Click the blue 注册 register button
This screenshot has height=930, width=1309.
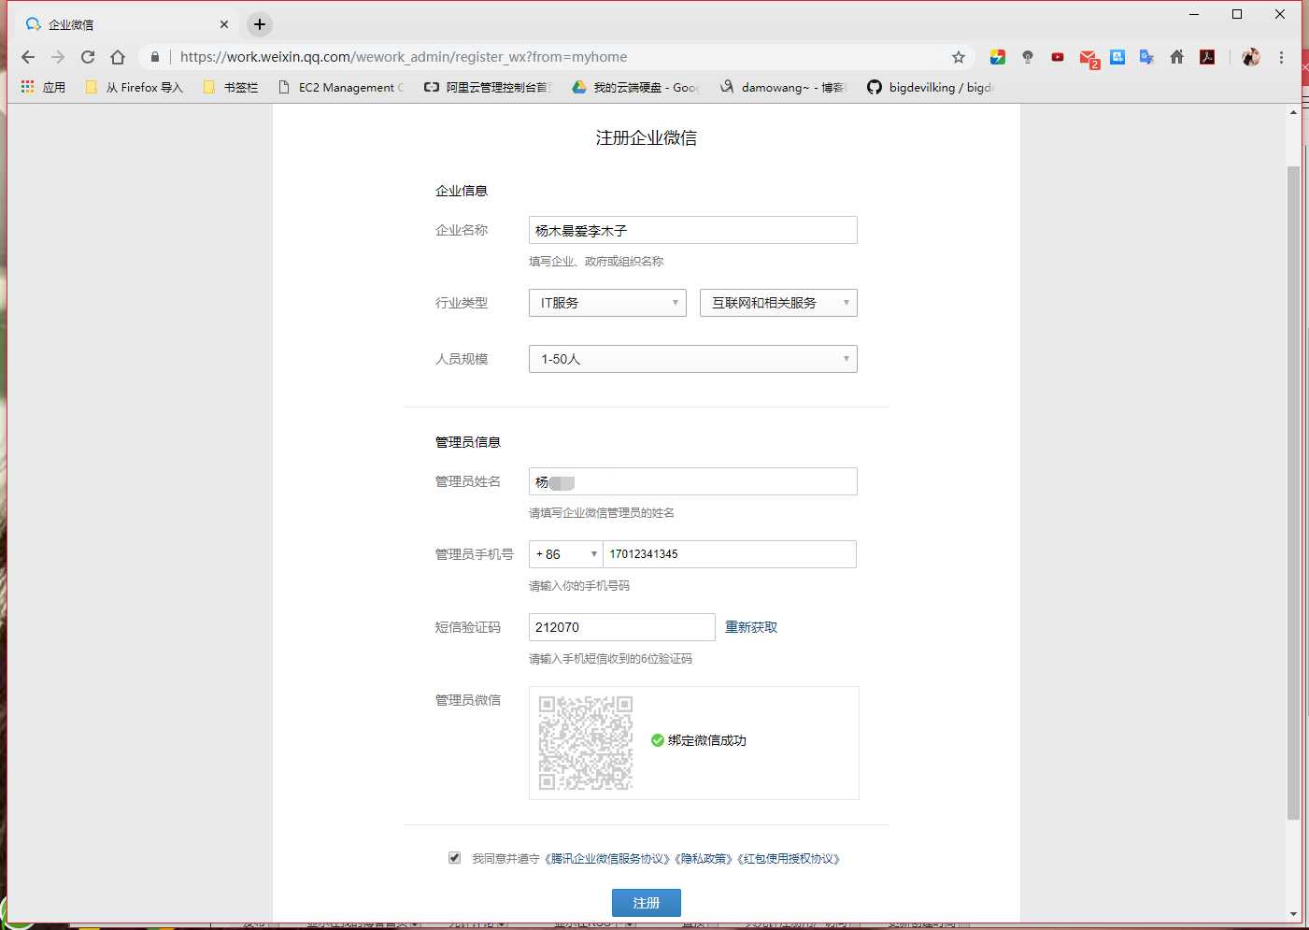pos(647,903)
